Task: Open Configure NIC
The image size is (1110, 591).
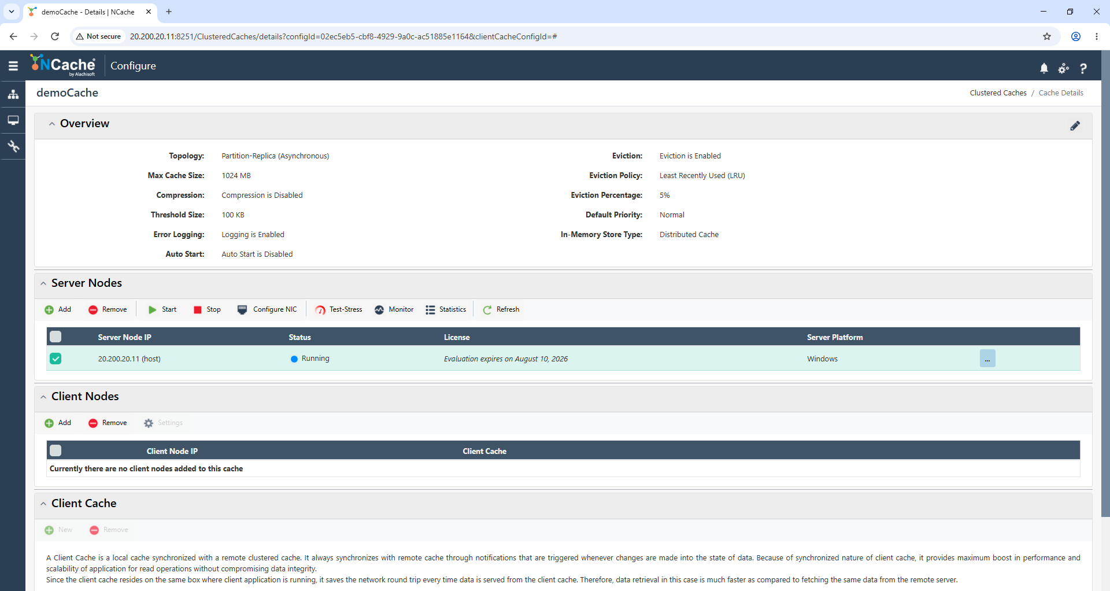Action: [x=267, y=309]
